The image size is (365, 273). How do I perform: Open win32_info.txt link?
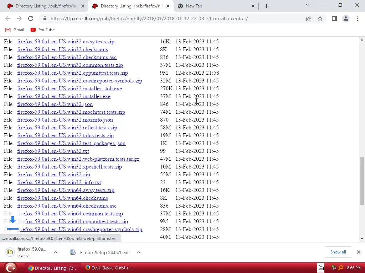[x=59, y=182]
